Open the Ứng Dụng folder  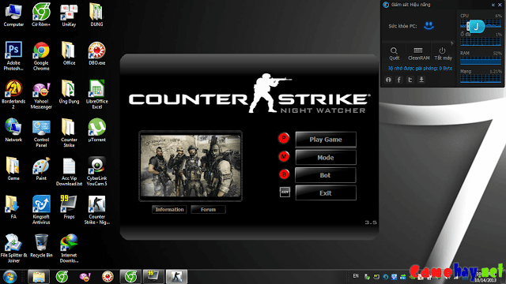pyautogui.click(x=69, y=92)
